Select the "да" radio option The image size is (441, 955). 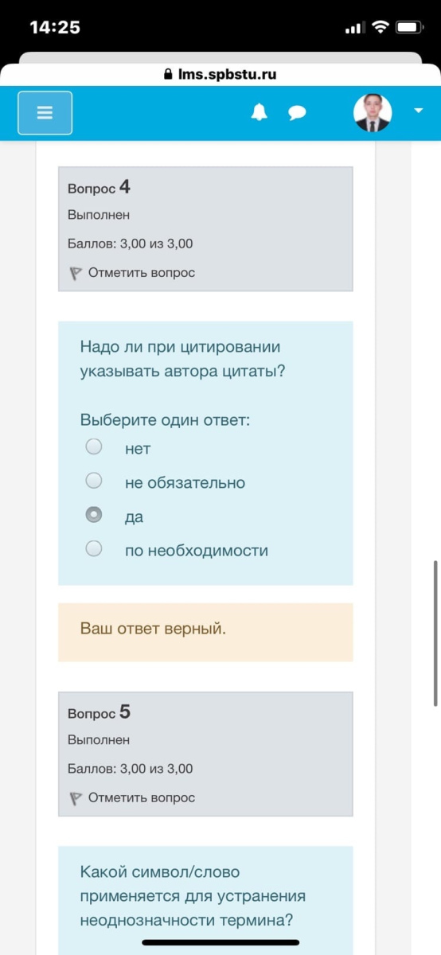coord(94,515)
